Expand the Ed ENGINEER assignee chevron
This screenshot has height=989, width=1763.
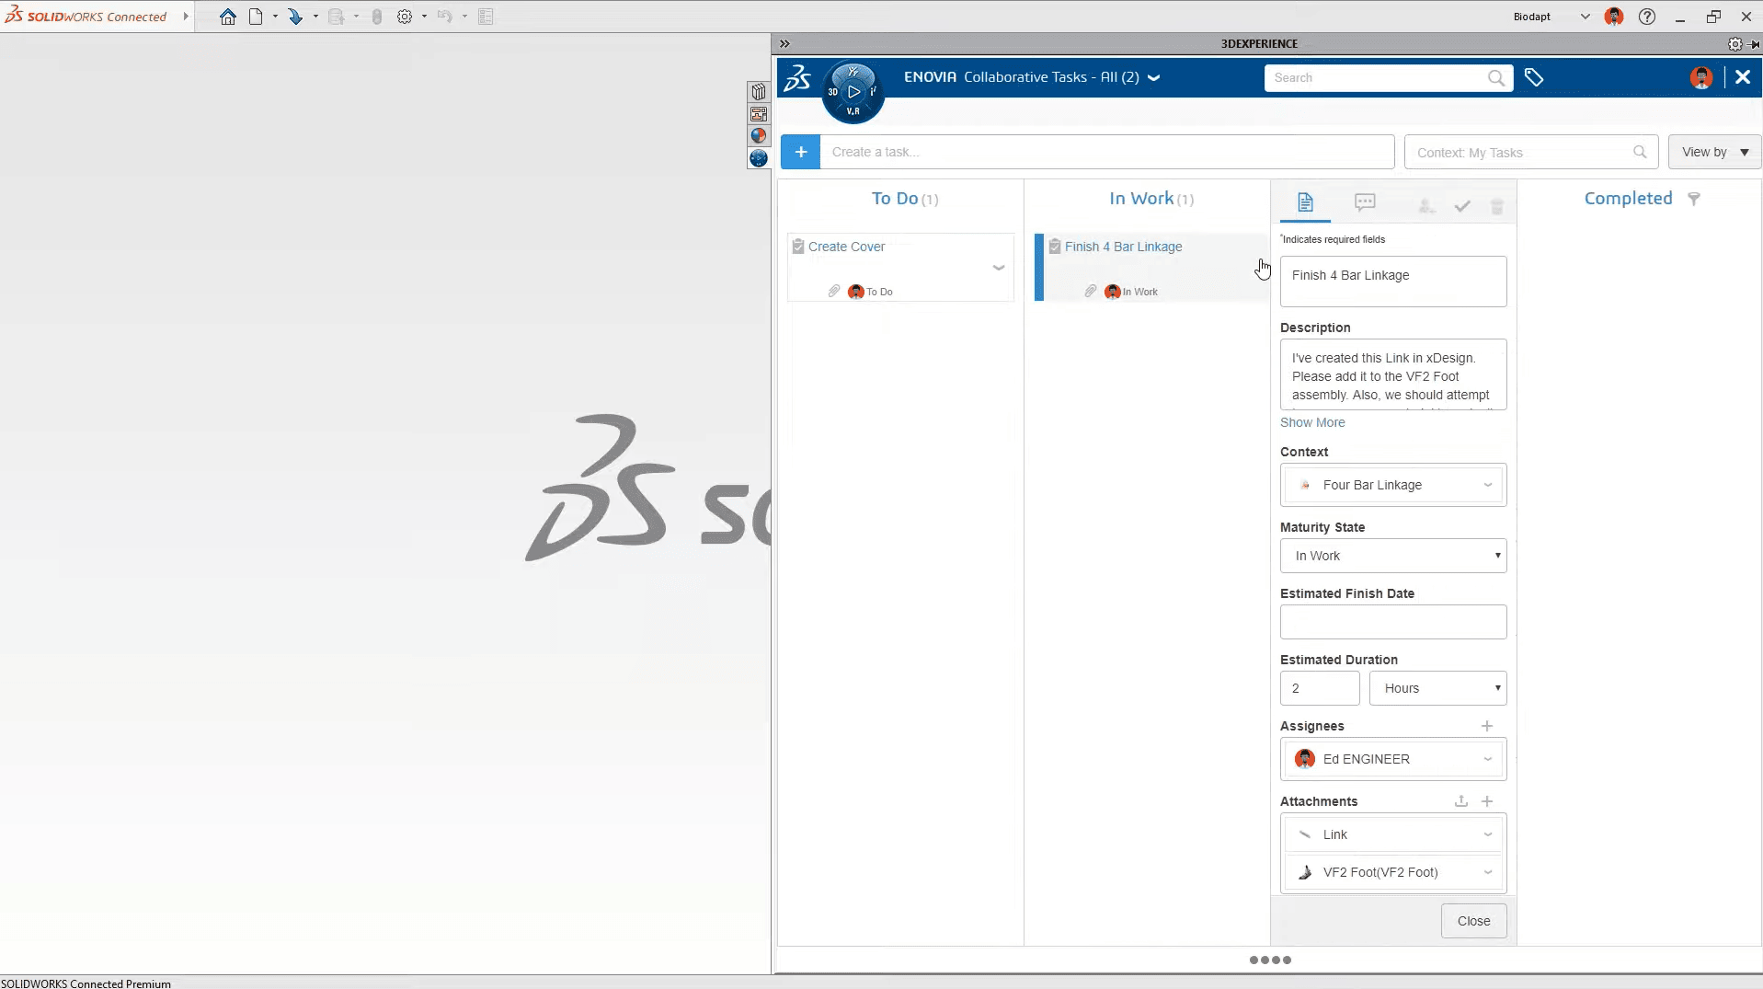click(x=1488, y=760)
